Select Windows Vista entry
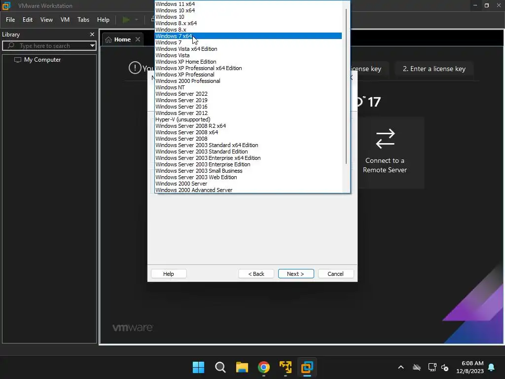The width and height of the screenshot is (505, 379). (x=248, y=55)
